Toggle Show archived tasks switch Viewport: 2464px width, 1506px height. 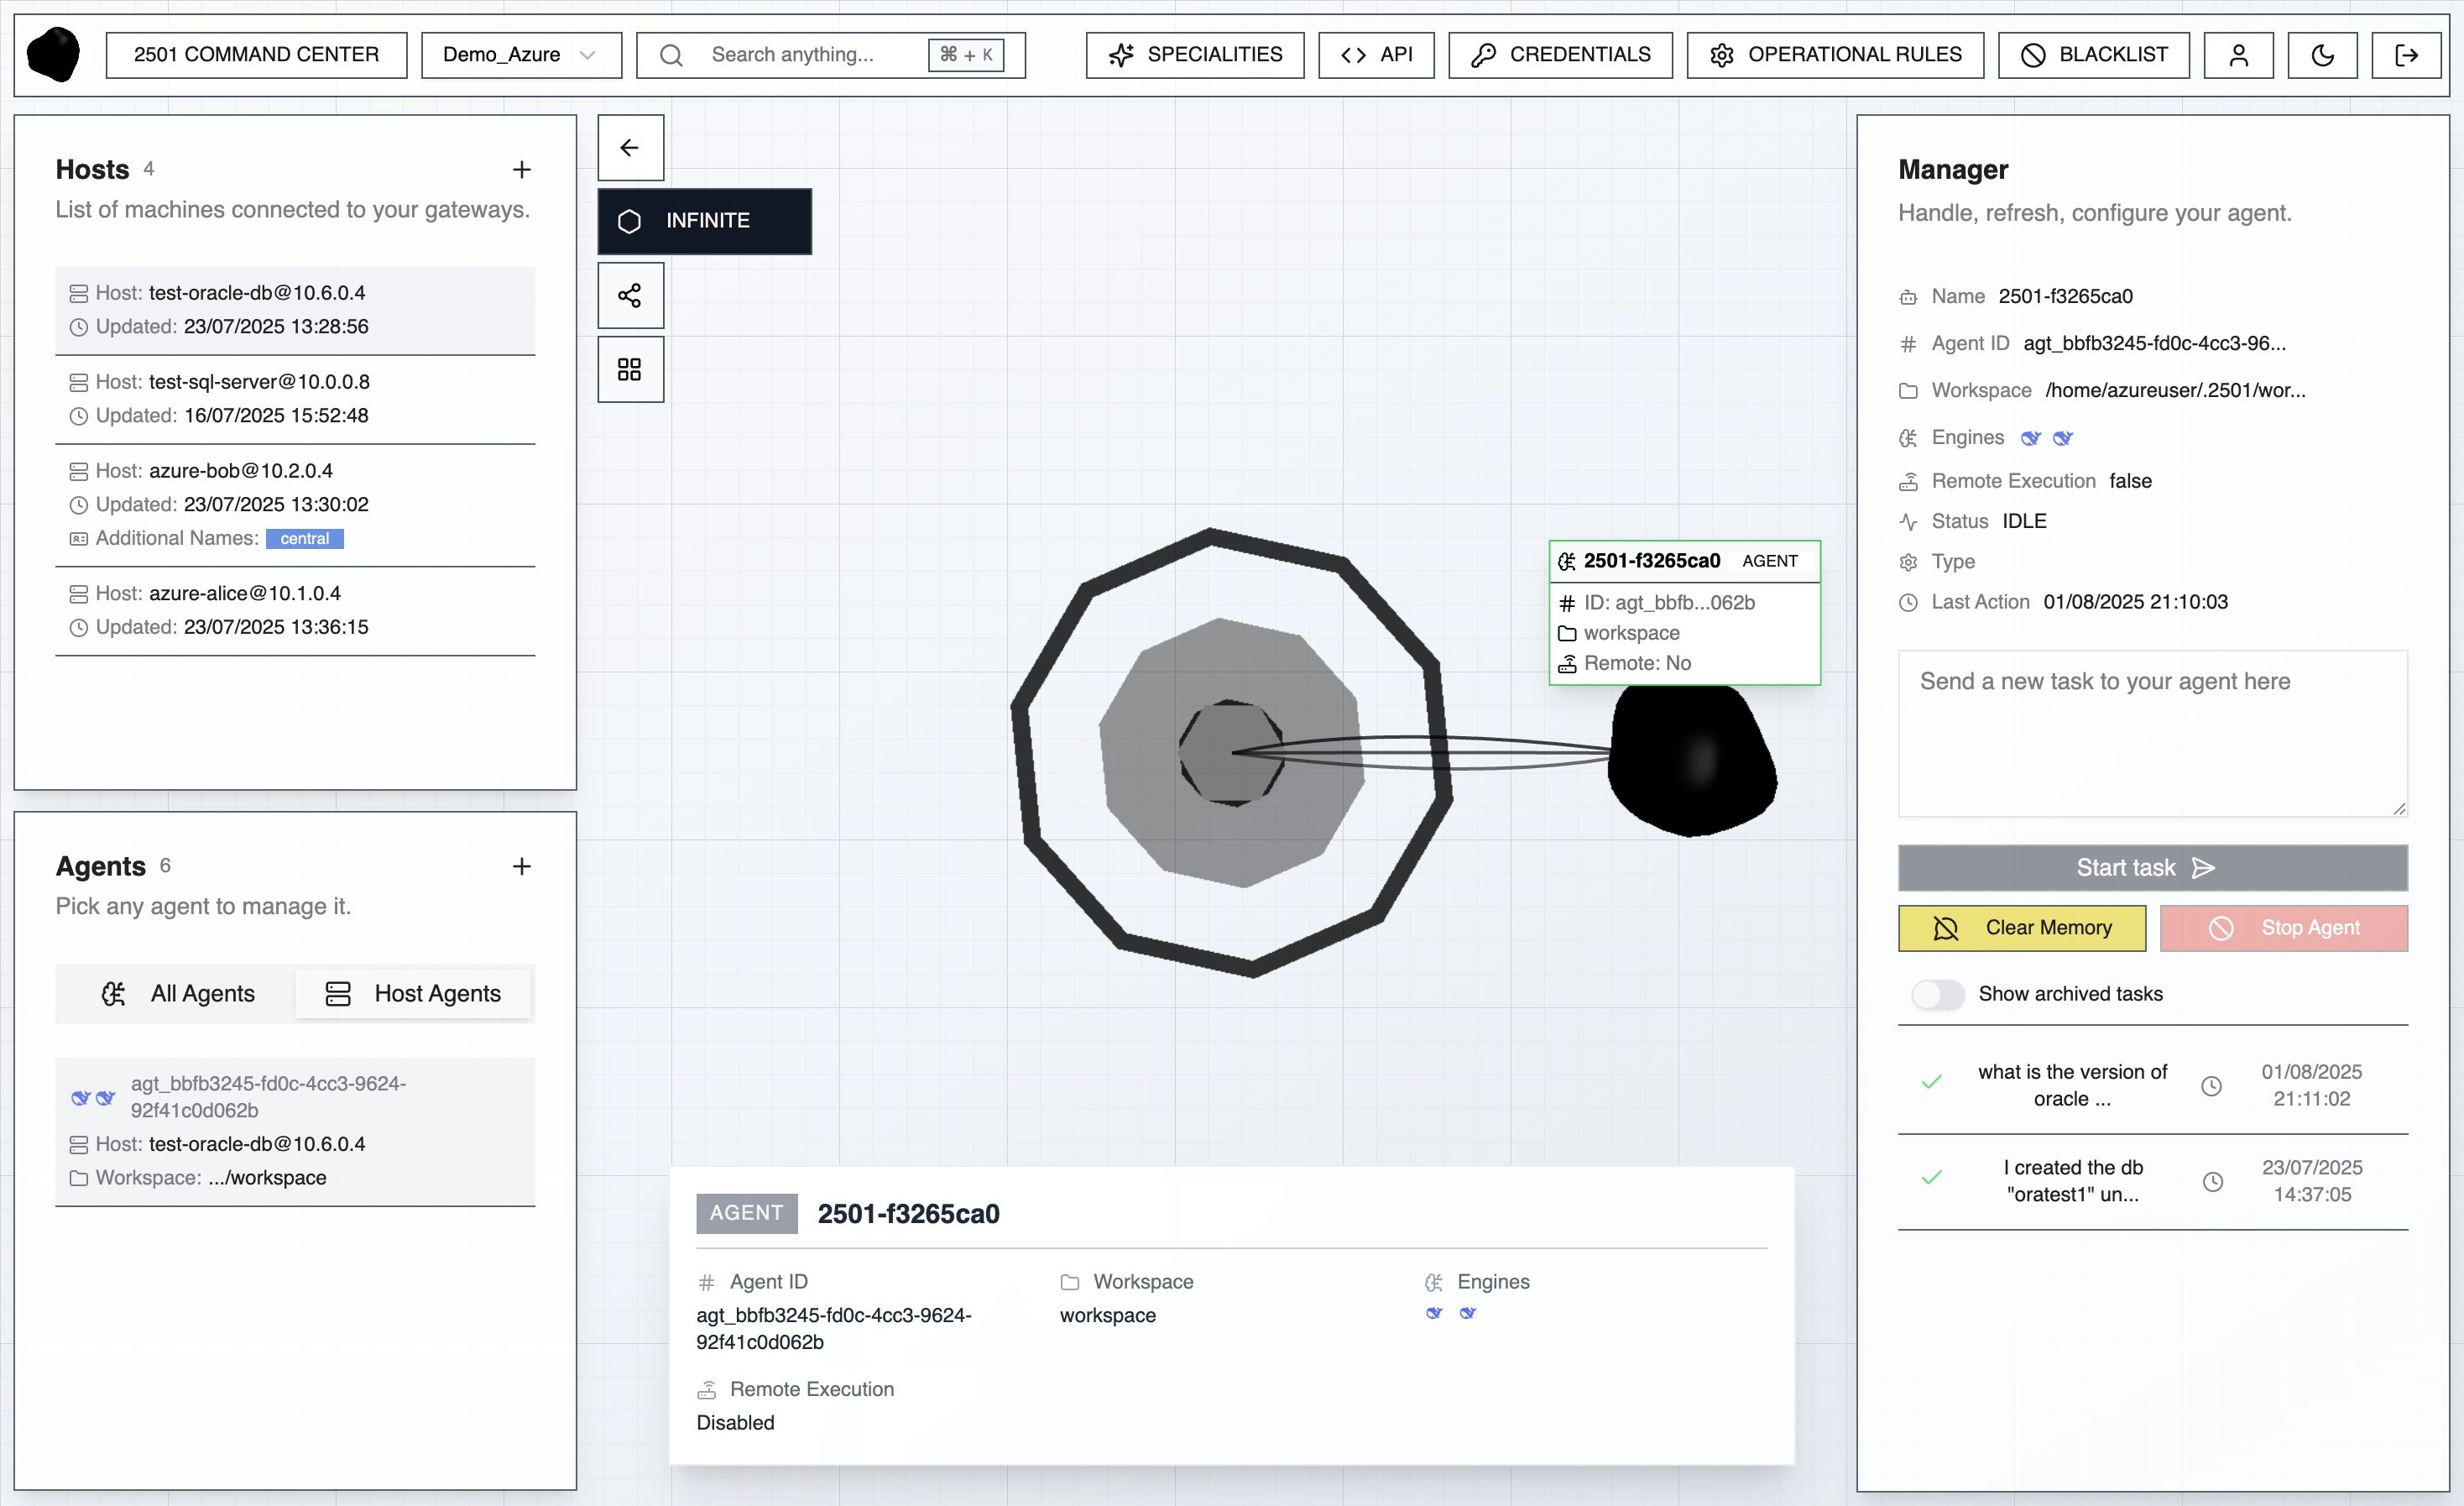click(1937, 994)
